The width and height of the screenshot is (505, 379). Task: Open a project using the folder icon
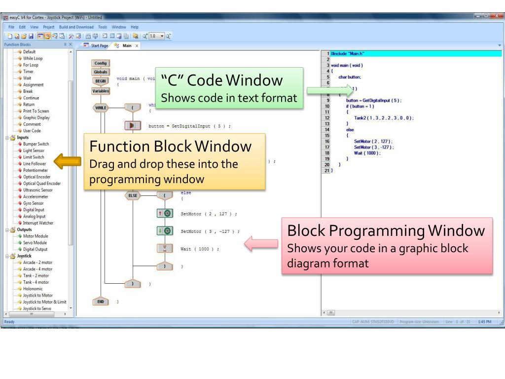point(24,36)
